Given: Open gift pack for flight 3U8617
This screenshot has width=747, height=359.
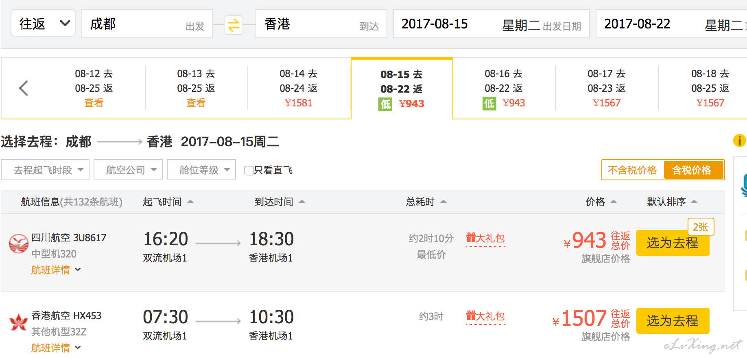Looking at the screenshot, I should 486,238.
